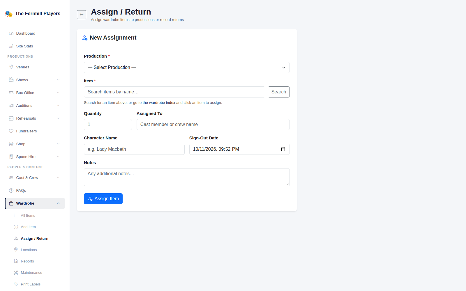The height and width of the screenshot is (291, 466).
Task: Expand the Rehearsals menu chevron
Action: coord(58,118)
